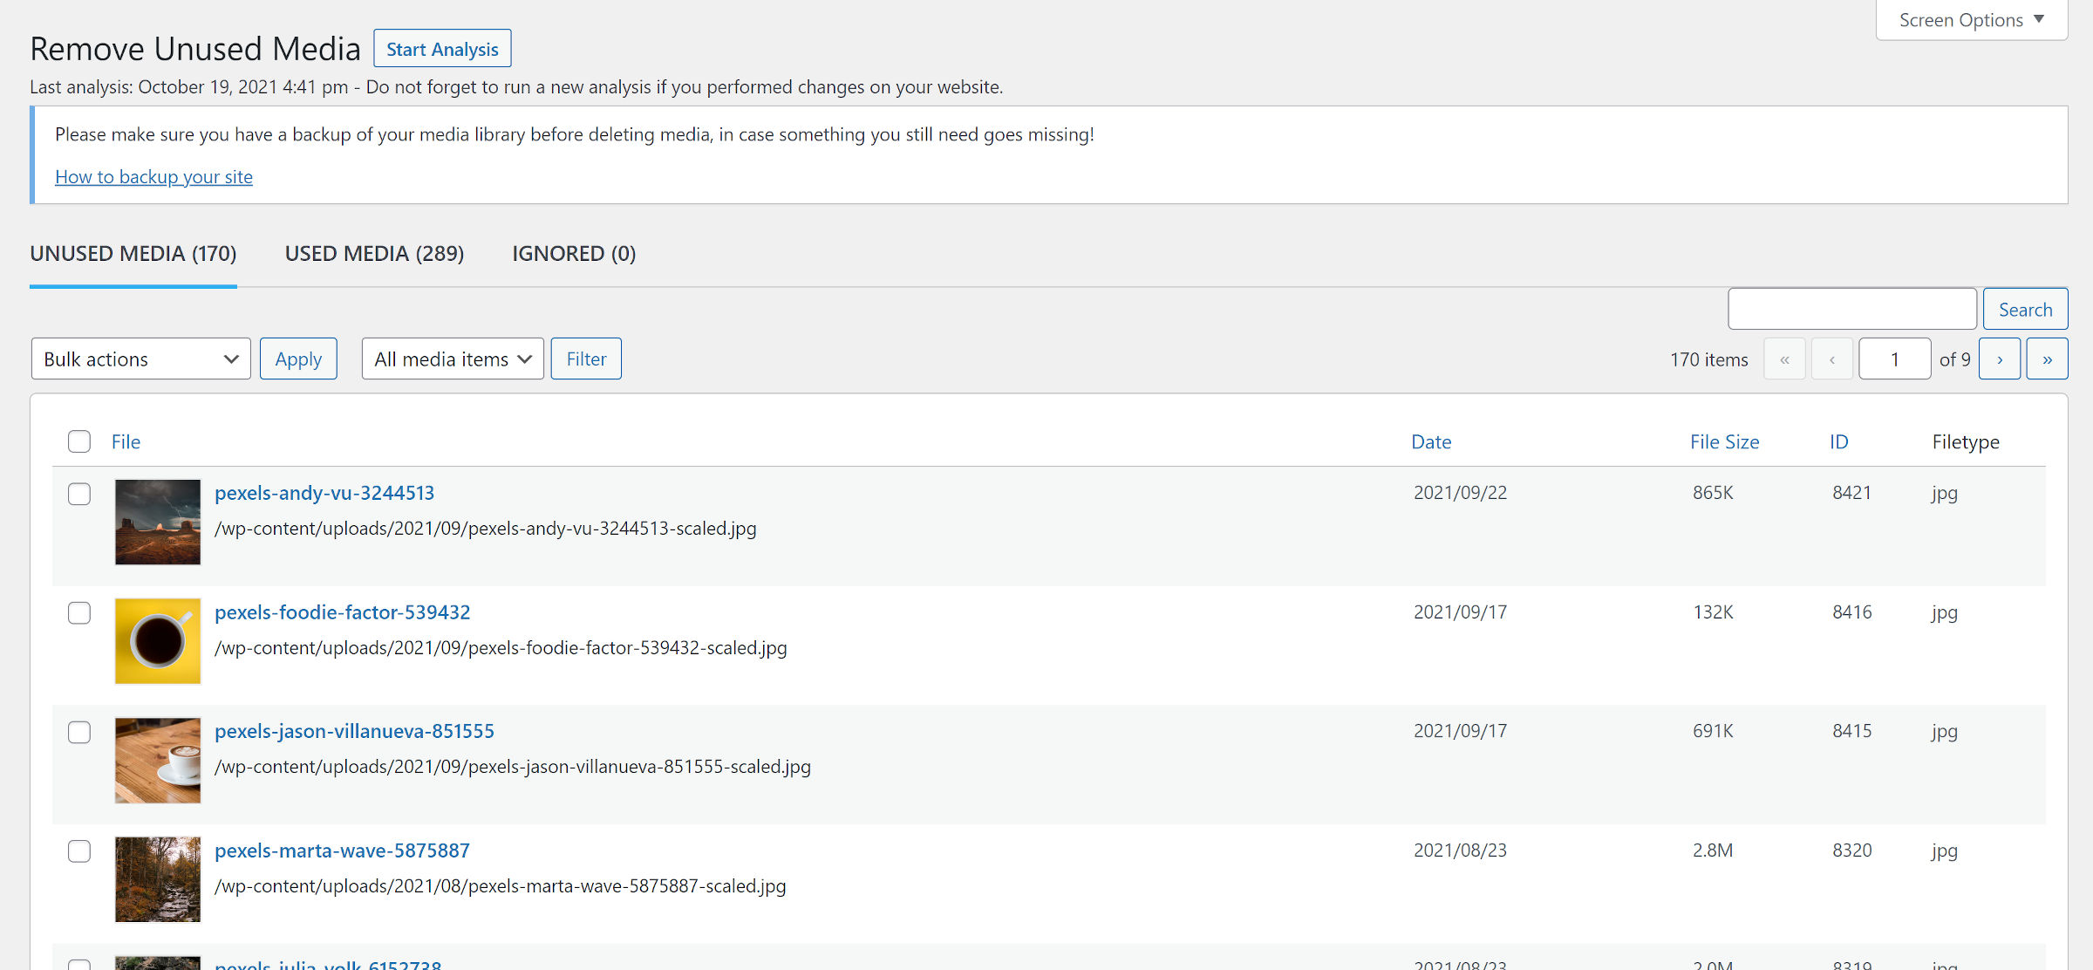This screenshot has height=970, width=2093.
Task: Click the Start Analysis button
Action: pos(442,48)
